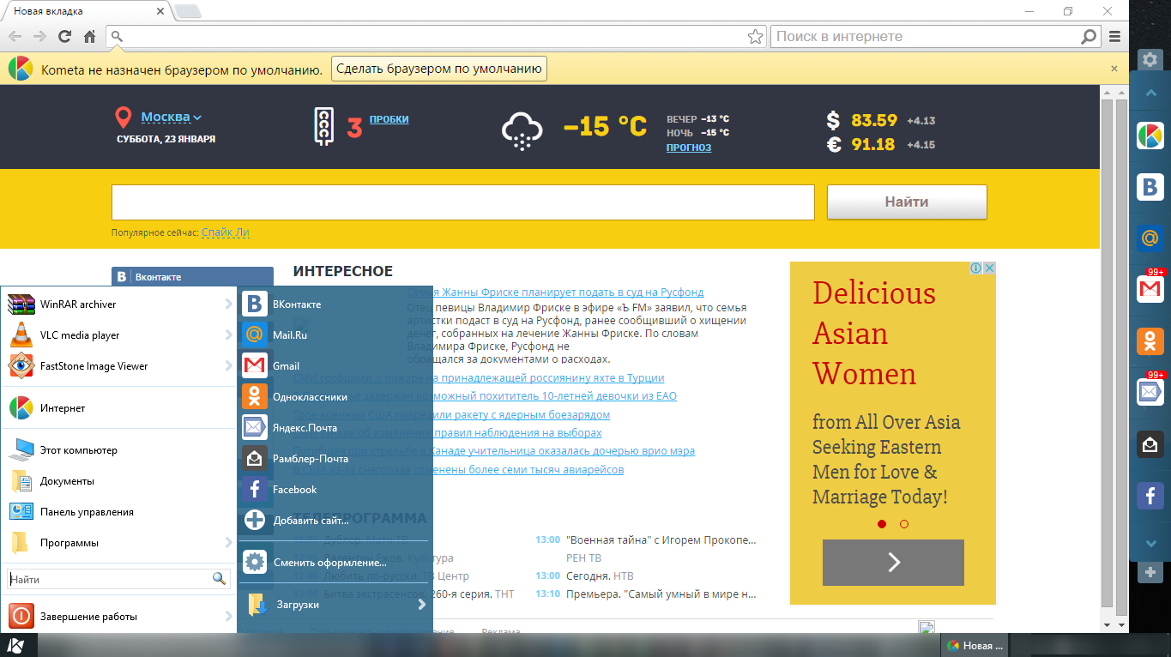Image resolution: width=1171 pixels, height=657 pixels.
Task: Go to the home page icon
Action: (x=89, y=36)
